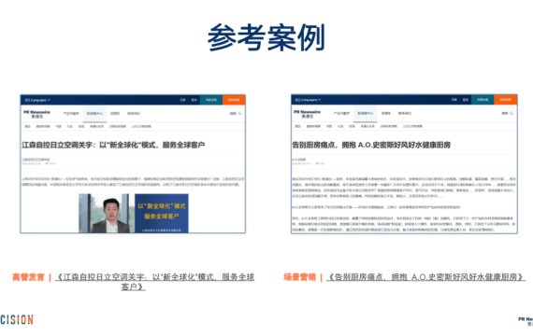Click the 江森自控 article screenshot thumbnail

pos(133,164)
